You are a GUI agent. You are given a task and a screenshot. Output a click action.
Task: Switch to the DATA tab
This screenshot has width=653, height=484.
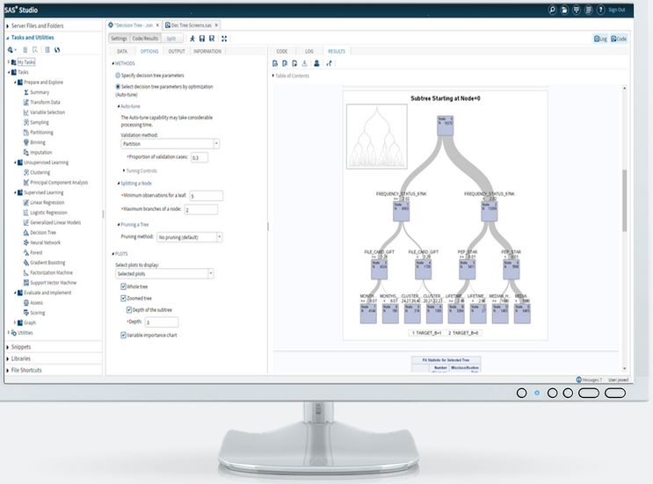click(x=122, y=51)
